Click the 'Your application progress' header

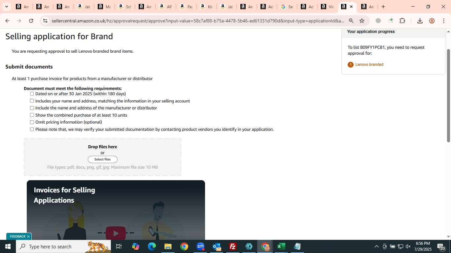click(371, 32)
